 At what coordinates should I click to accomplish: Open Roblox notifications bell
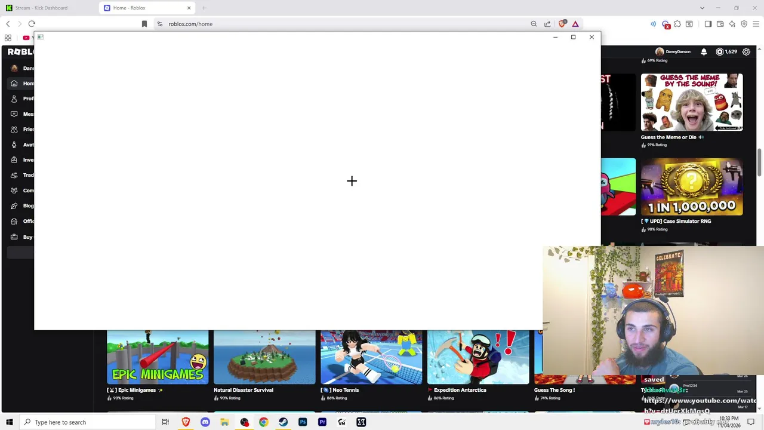point(704,52)
